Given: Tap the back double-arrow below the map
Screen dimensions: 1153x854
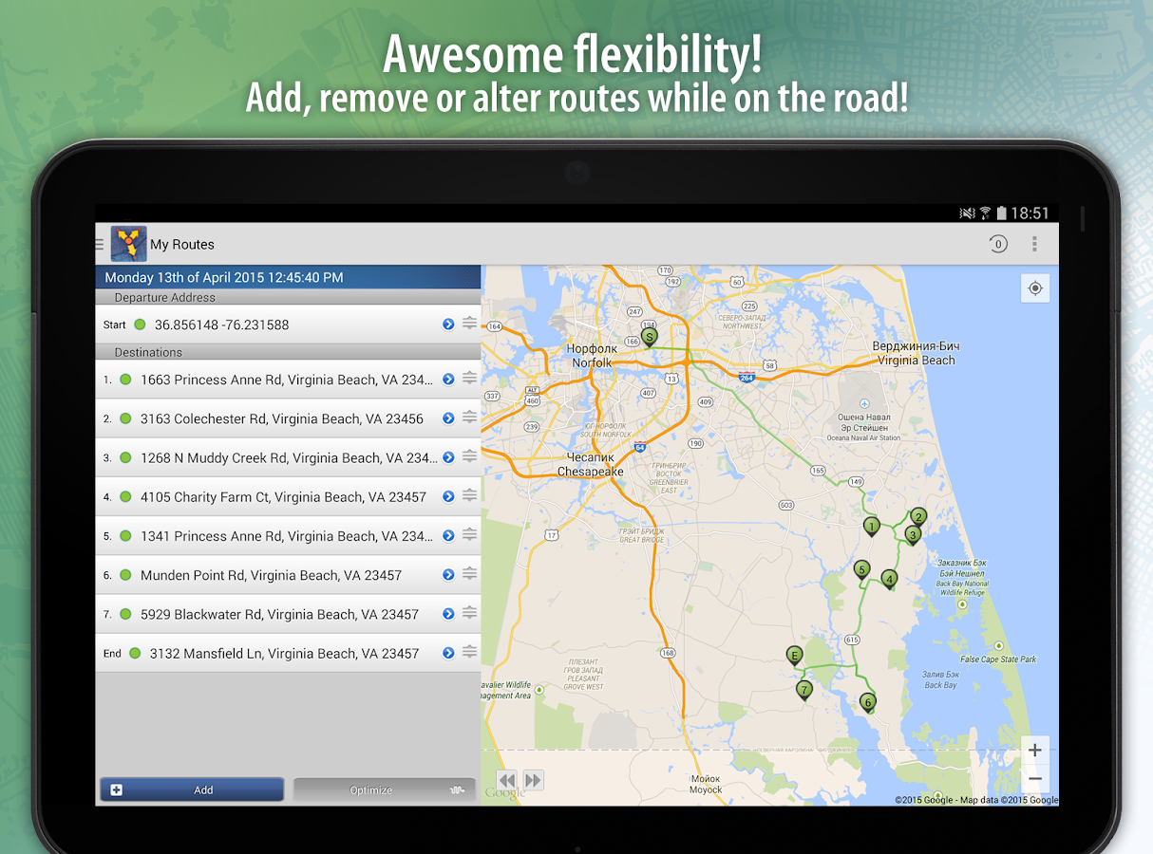Looking at the screenshot, I should tap(508, 780).
